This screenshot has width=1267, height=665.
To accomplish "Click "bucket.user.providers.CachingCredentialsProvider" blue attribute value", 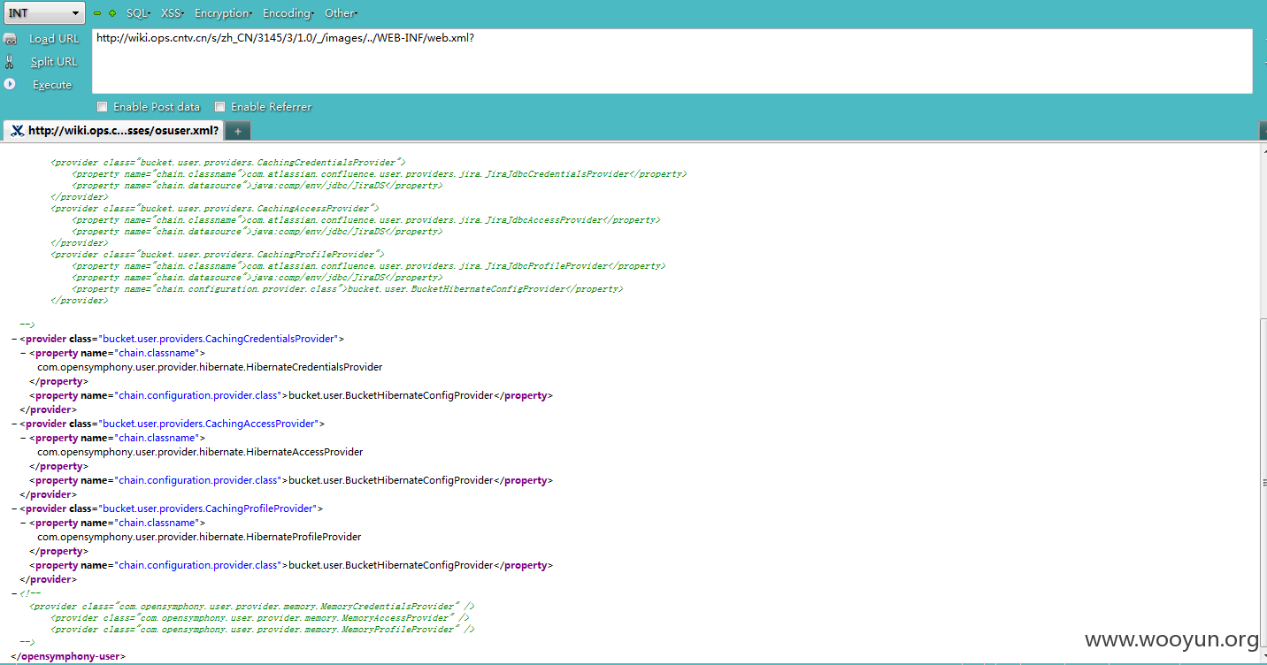I will pyautogui.click(x=219, y=339).
